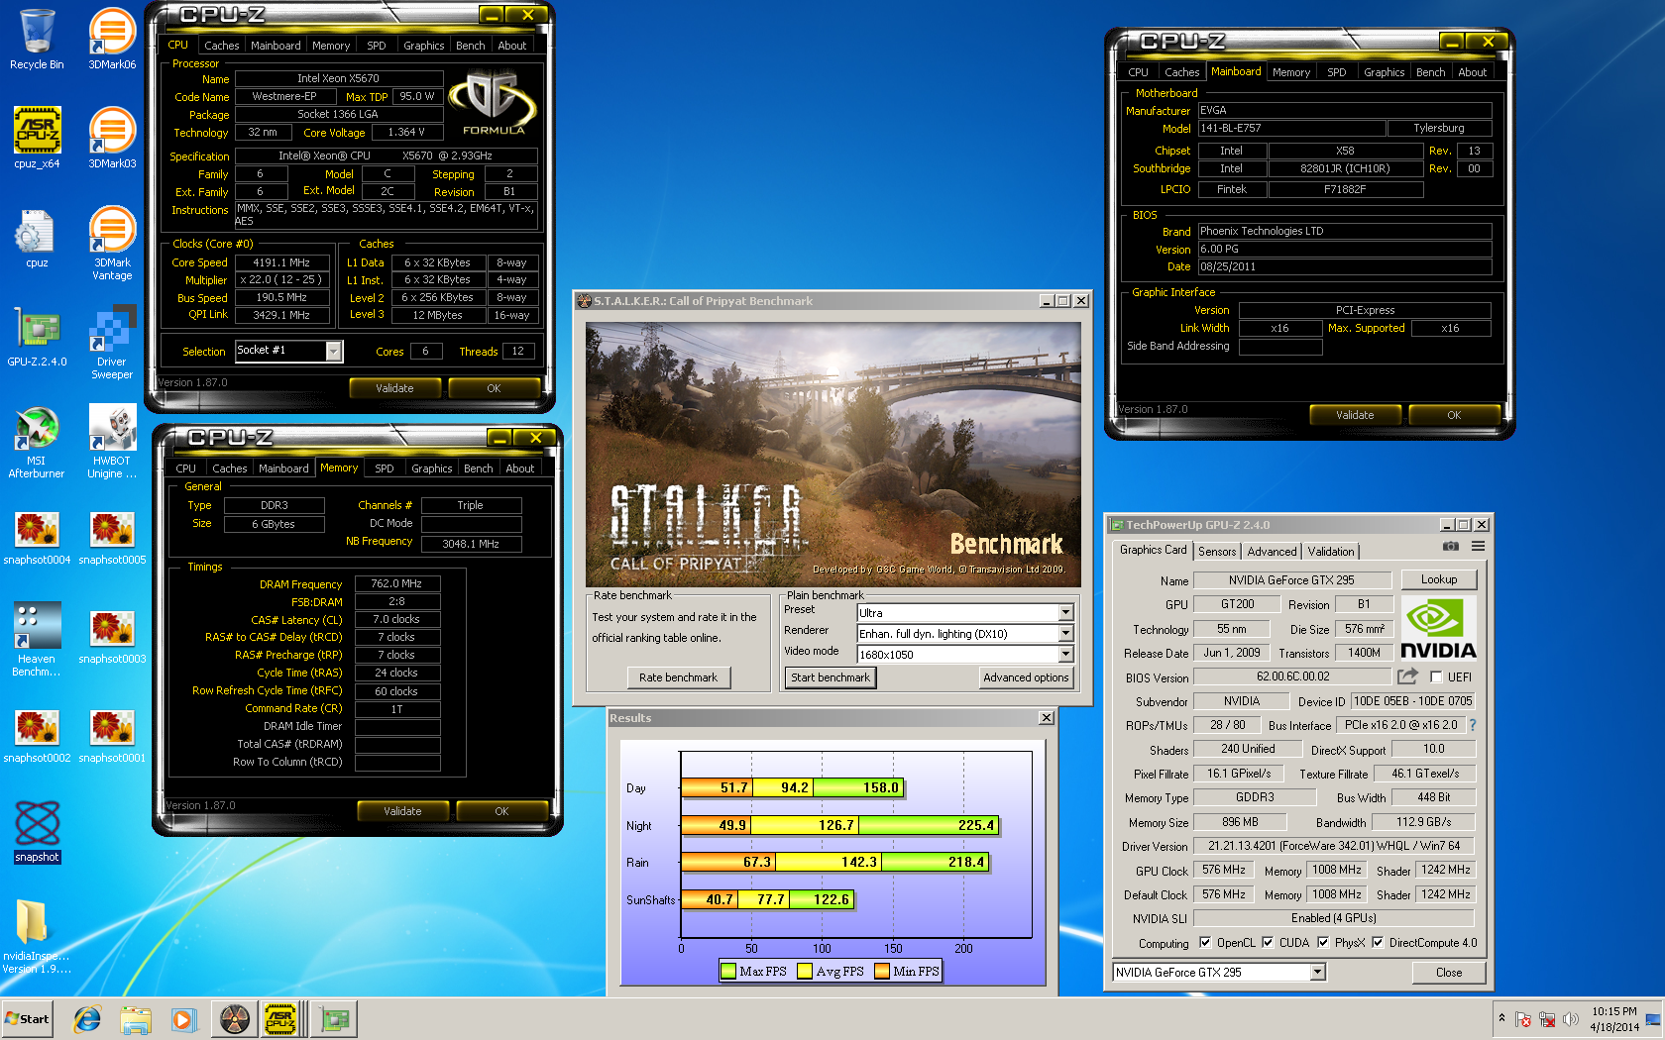Open Internet Explorer from taskbar

[87, 1019]
